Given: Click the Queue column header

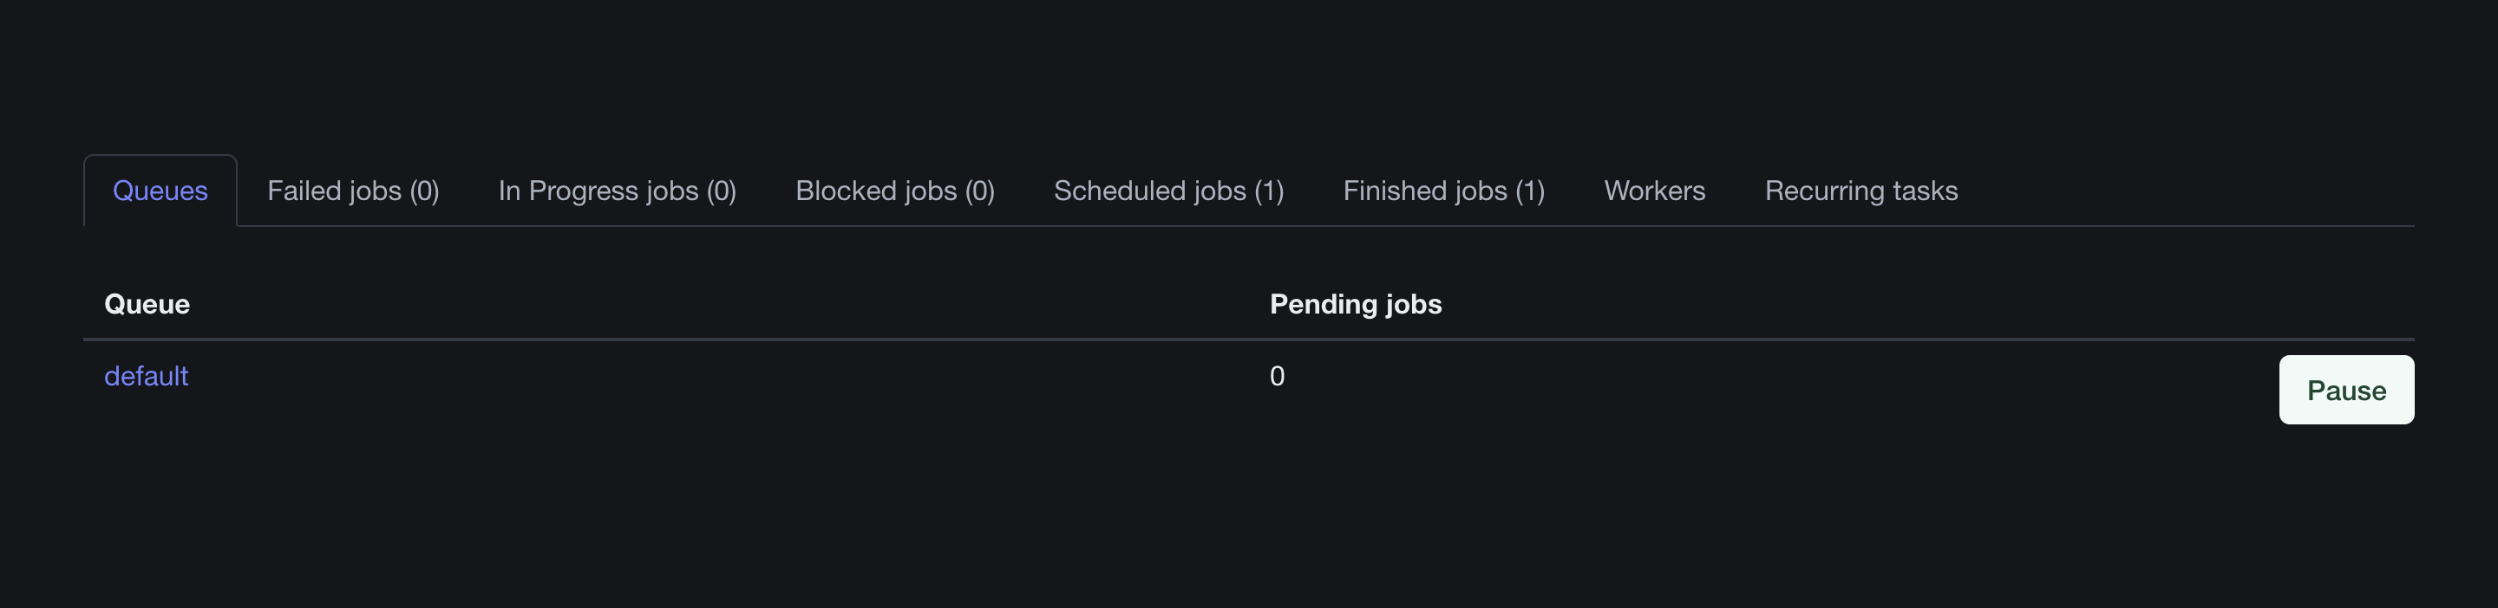Looking at the screenshot, I should 147,304.
